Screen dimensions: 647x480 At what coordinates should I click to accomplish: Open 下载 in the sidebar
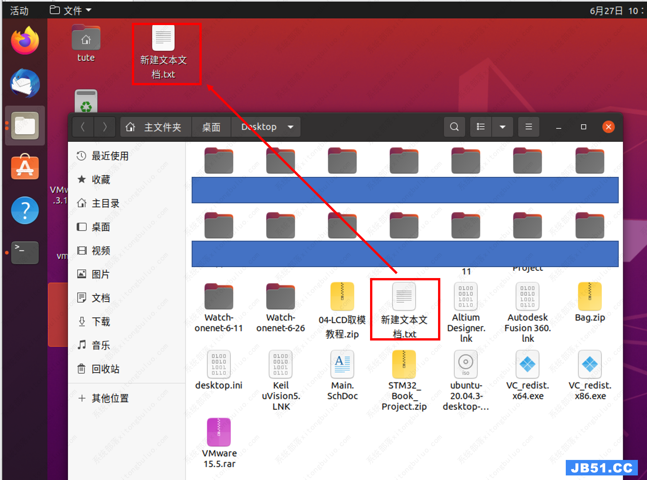click(100, 322)
